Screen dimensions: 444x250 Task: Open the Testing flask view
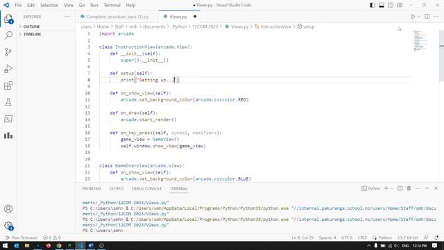[x=8, y=102]
